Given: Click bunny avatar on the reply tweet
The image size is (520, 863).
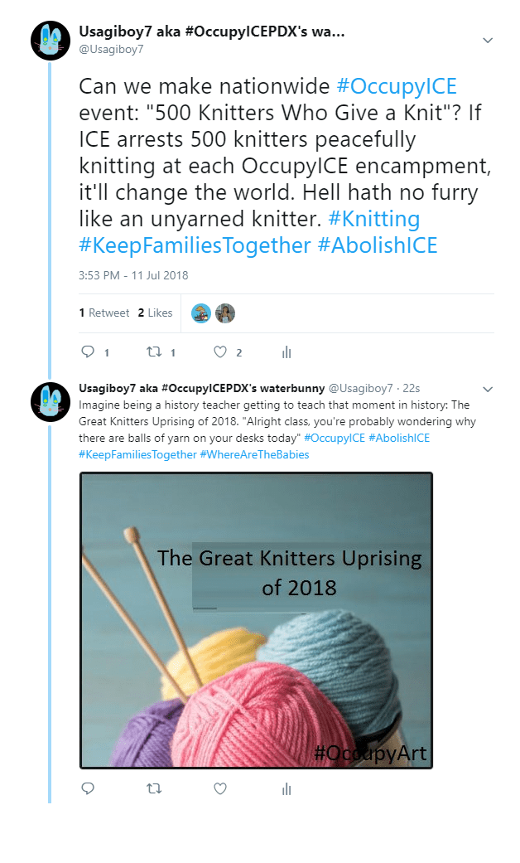Looking at the screenshot, I should 50,402.
